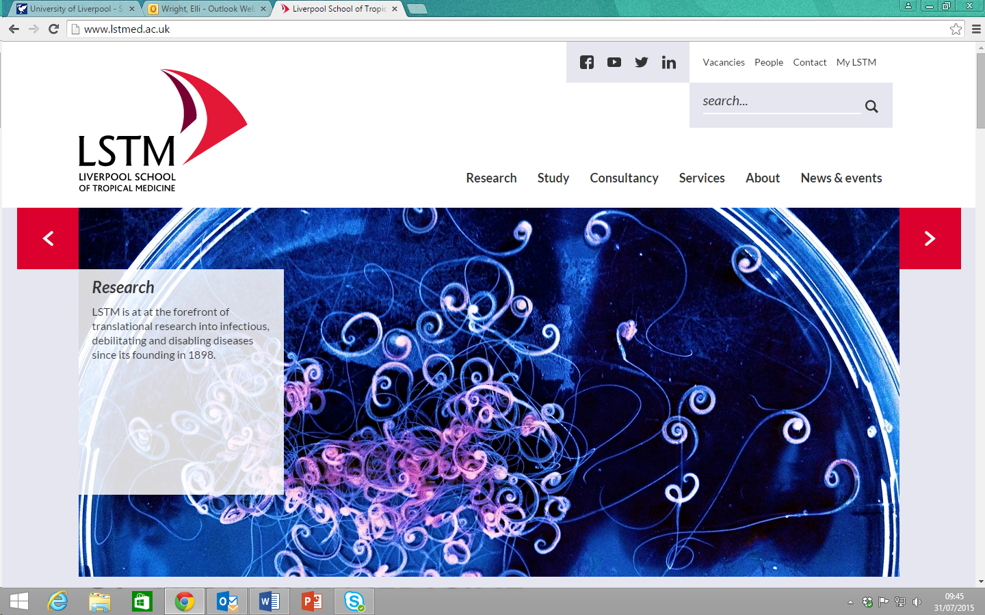Click the LSTM logo

click(162, 131)
